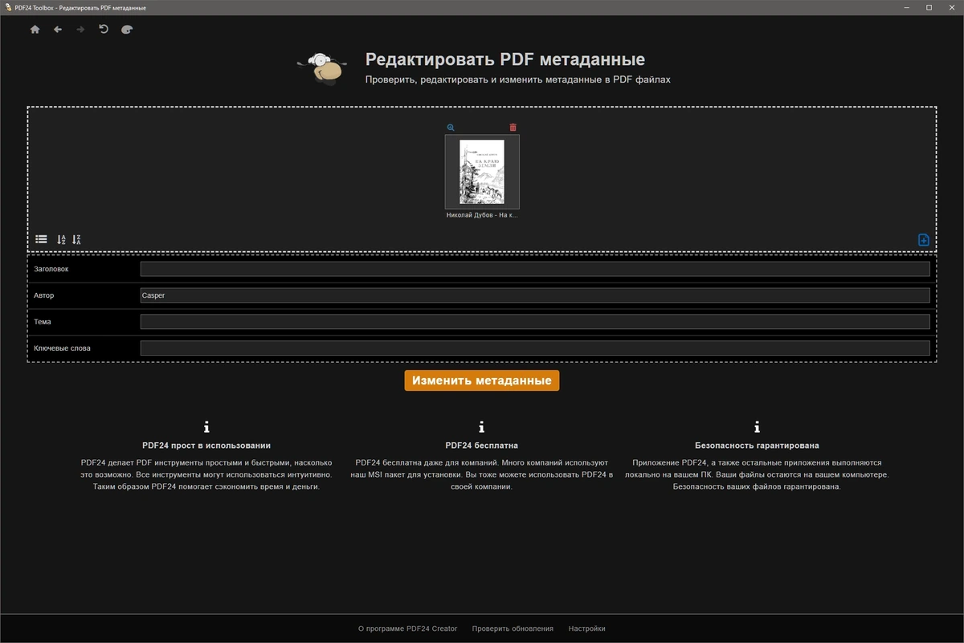Click the heading Редактировать PDF метаданные
964x643 pixels.
click(504, 60)
